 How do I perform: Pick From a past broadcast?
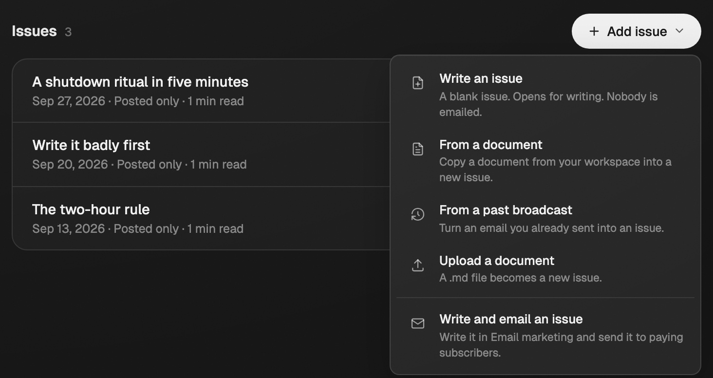click(545, 219)
